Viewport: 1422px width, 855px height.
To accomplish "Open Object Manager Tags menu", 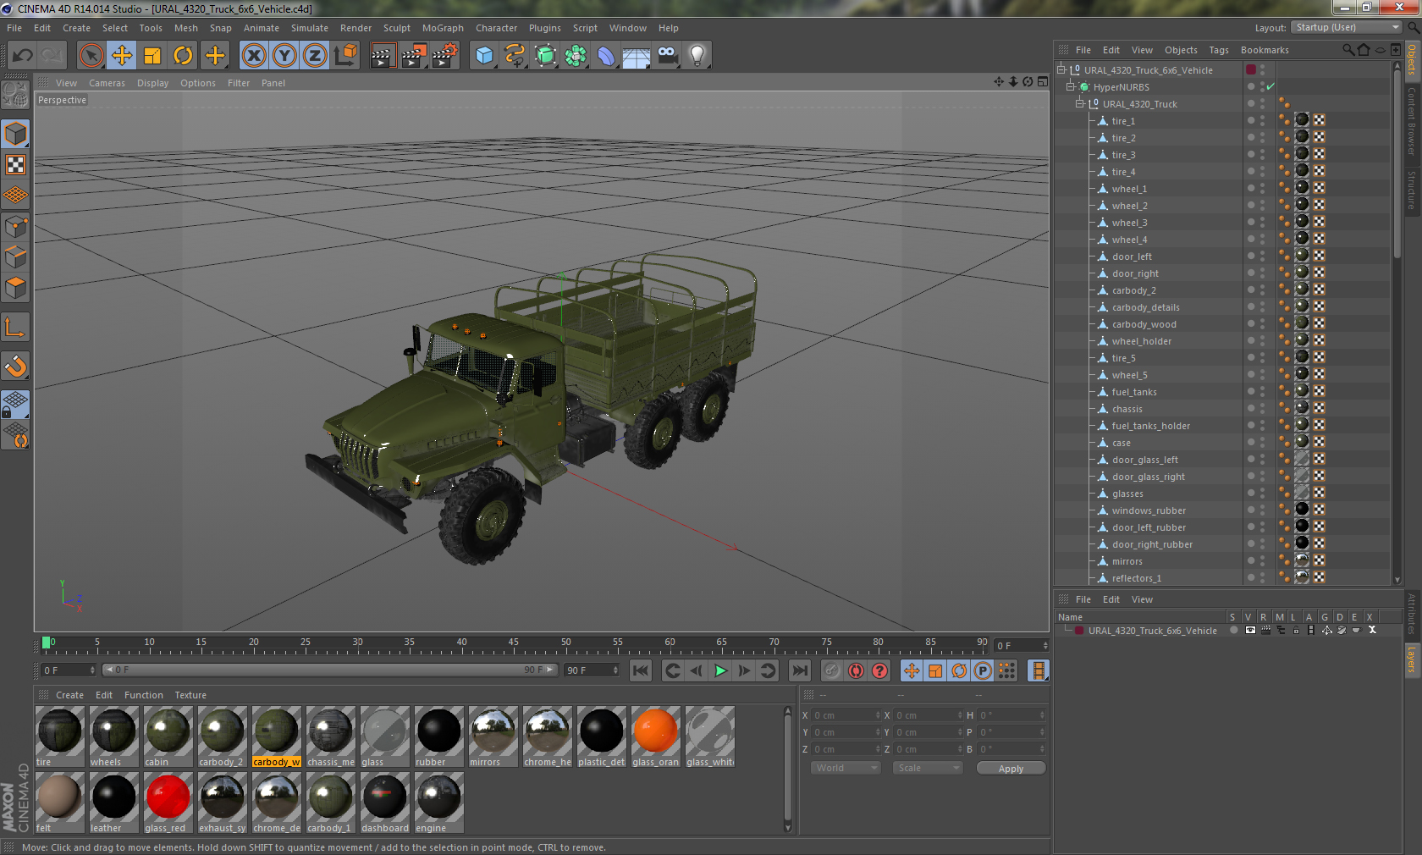I will click(1218, 50).
